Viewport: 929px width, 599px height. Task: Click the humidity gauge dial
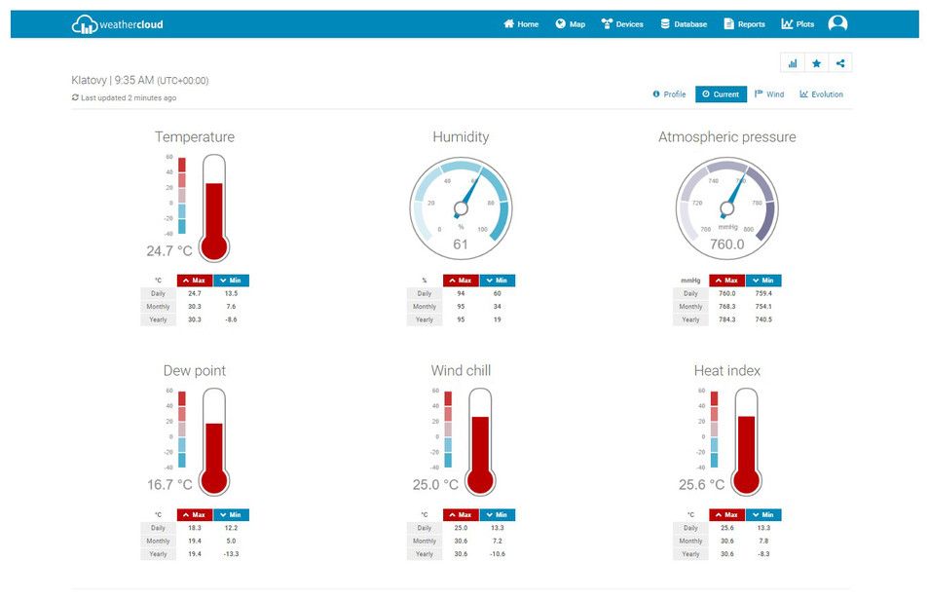click(461, 207)
